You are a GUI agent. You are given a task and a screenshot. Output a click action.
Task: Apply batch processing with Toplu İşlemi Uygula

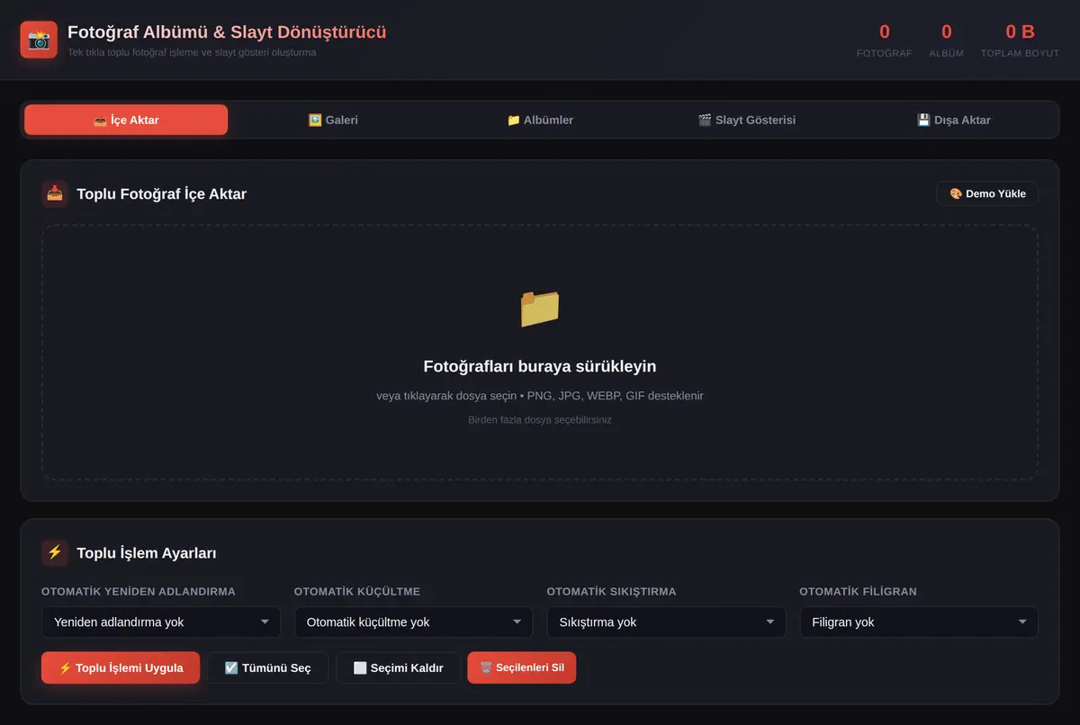(x=121, y=667)
